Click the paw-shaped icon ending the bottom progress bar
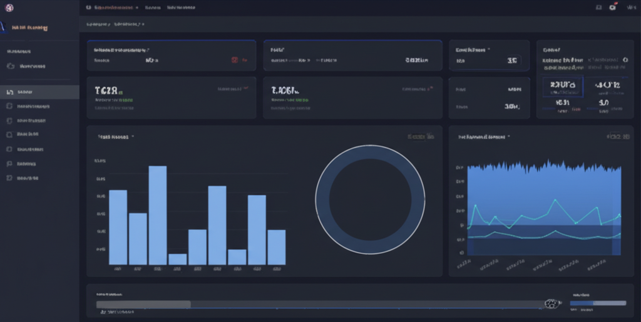This screenshot has height=322, width=641. point(551,304)
